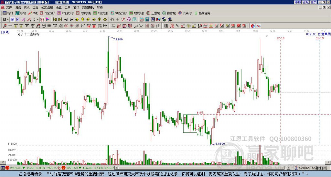Select the hand pan tool
Viewport: 331px width, 177px height.
coord(112,19)
